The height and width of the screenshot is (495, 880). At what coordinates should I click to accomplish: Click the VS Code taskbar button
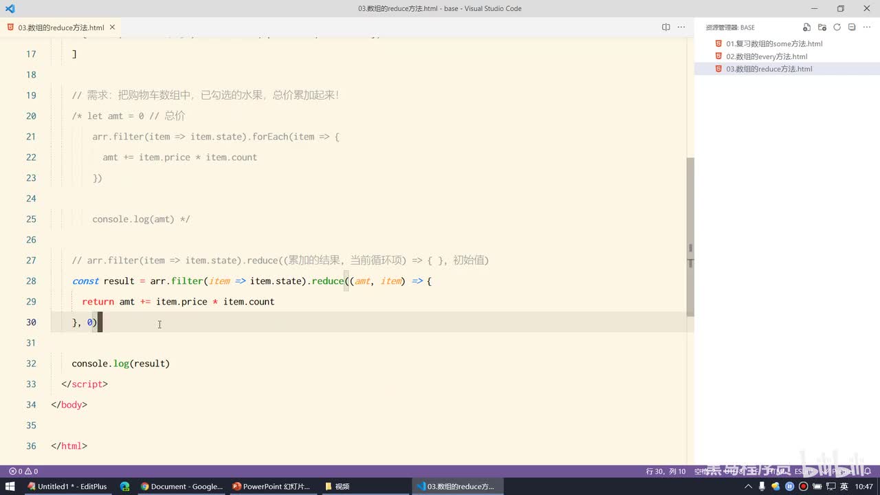coord(457,486)
